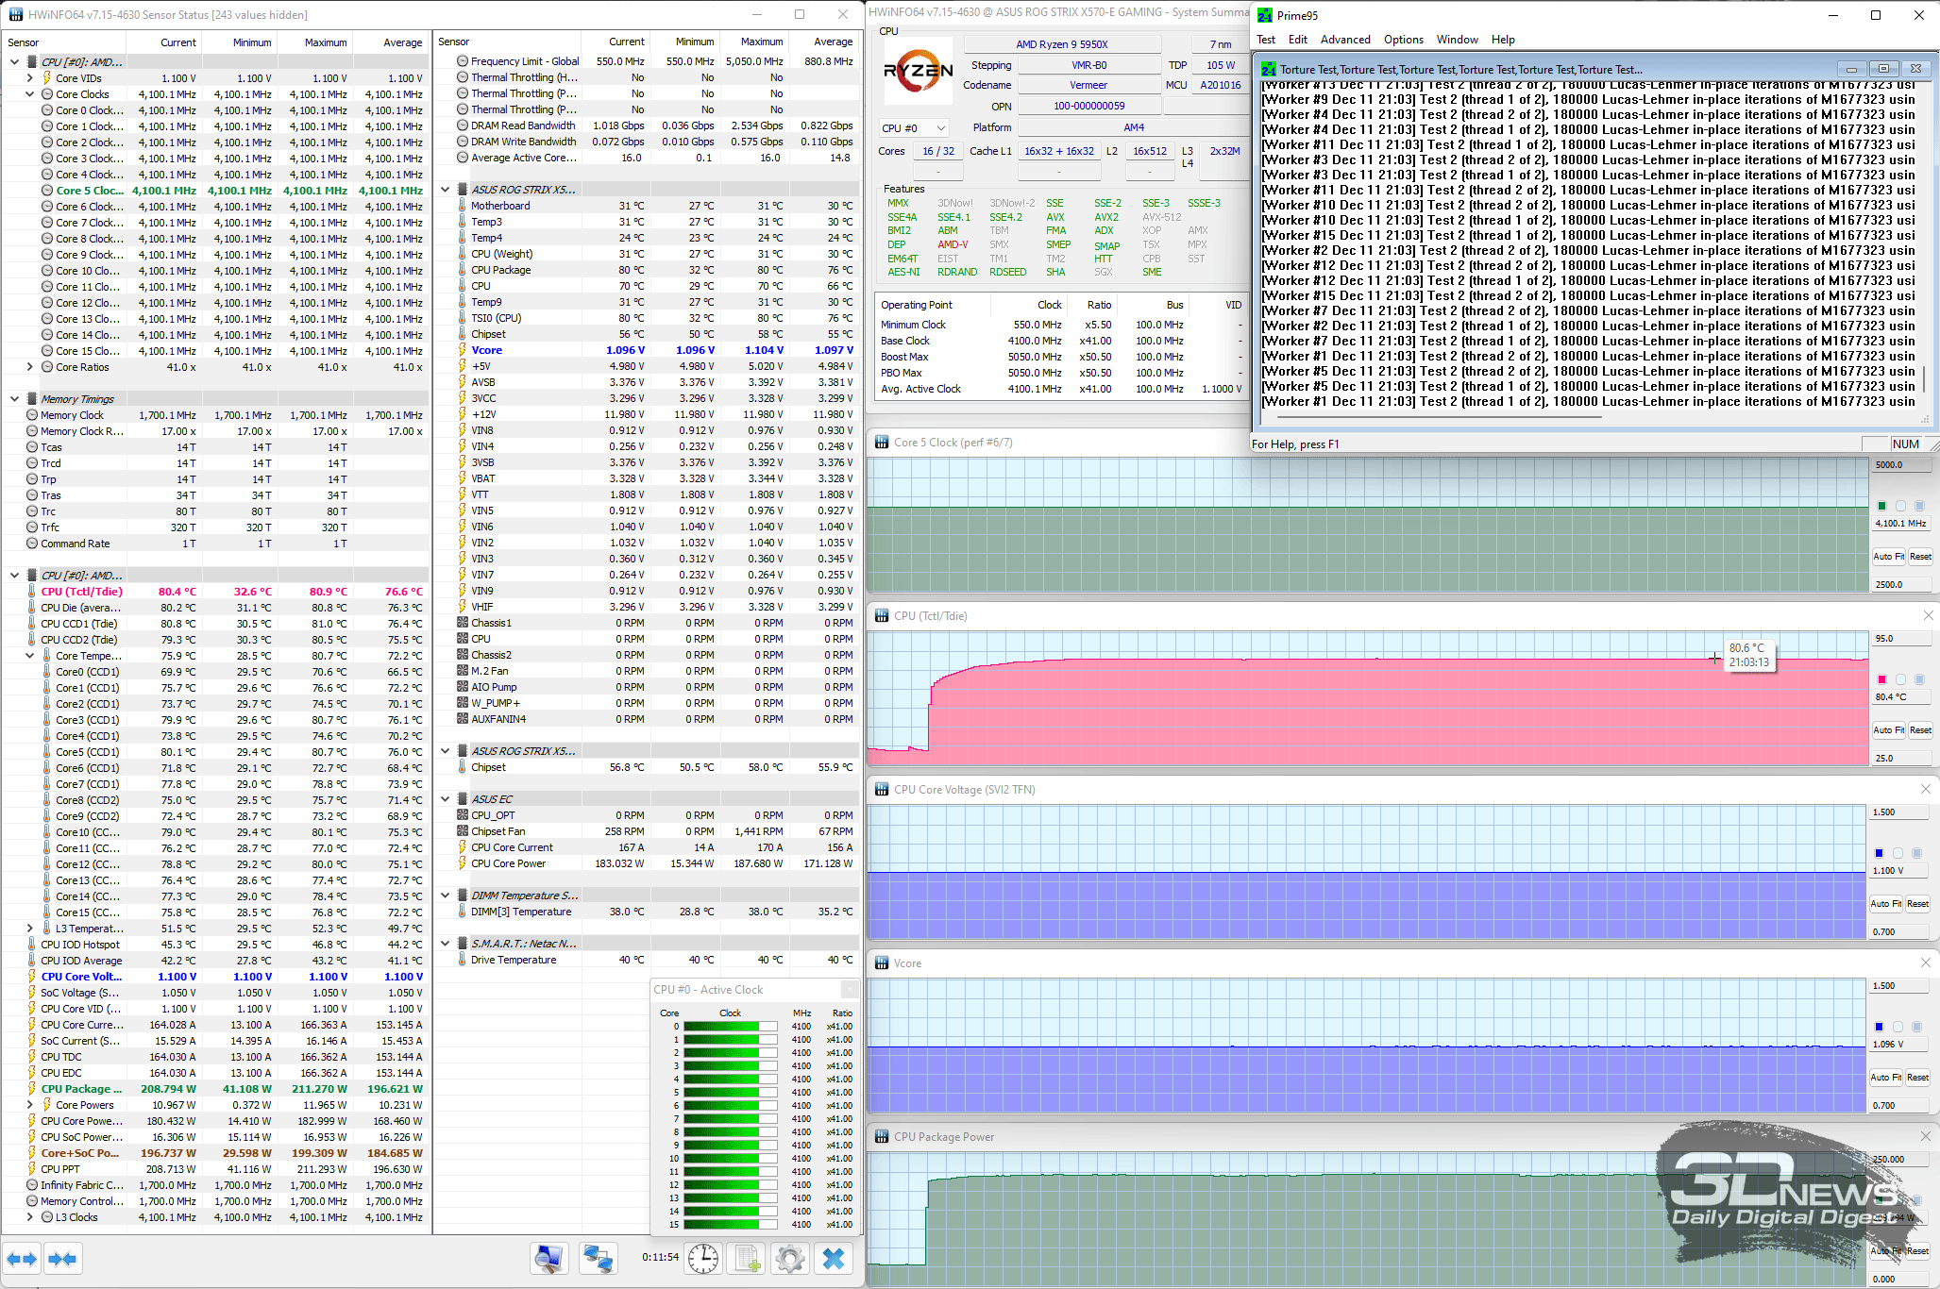Click the blue X close sensors icon
This screenshot has height=1289, width=1940.
tap(834, 1258)
